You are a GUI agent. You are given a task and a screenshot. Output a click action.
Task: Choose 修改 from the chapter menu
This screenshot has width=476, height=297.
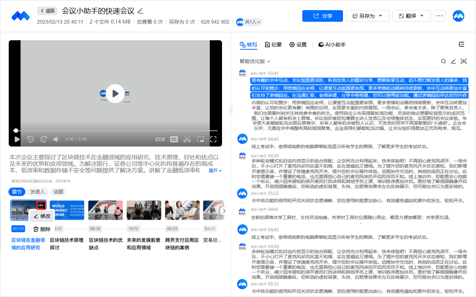pyautogui.click(x=41, y=216)
